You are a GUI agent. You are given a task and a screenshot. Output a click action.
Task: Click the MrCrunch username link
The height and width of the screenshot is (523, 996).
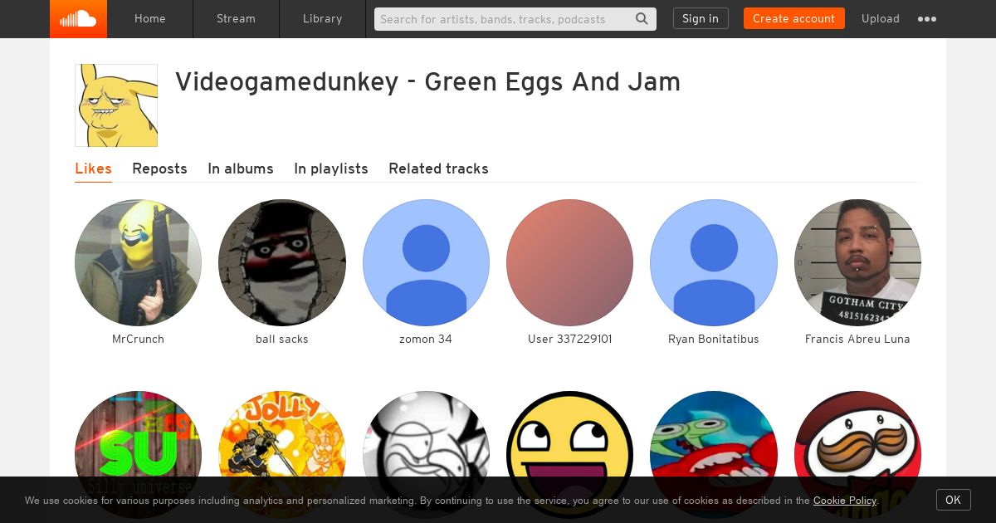[138, 339]
